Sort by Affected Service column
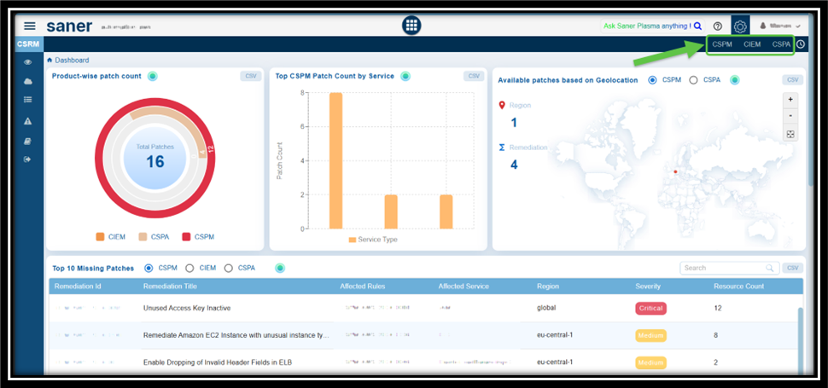Viewport: 828px width, 388px height. (x=464, y=287)
